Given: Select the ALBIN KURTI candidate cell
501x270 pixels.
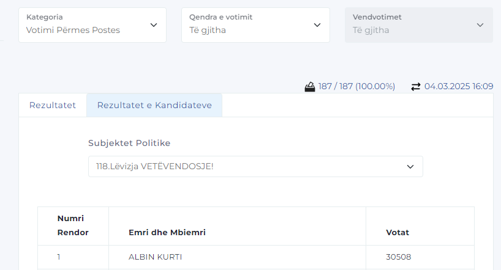Looking at the screenshot, I should coord(156,257).
